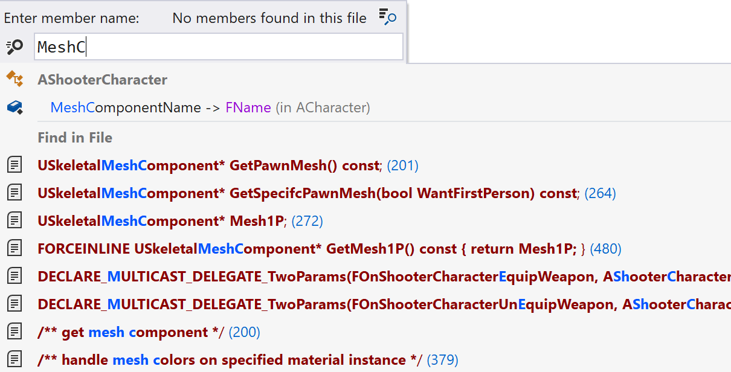Select USkeletalMeshComponent* Mesh1P; line 272
Image resolution: width=731 pixels, height=372 pixels.
pos(180,221)
